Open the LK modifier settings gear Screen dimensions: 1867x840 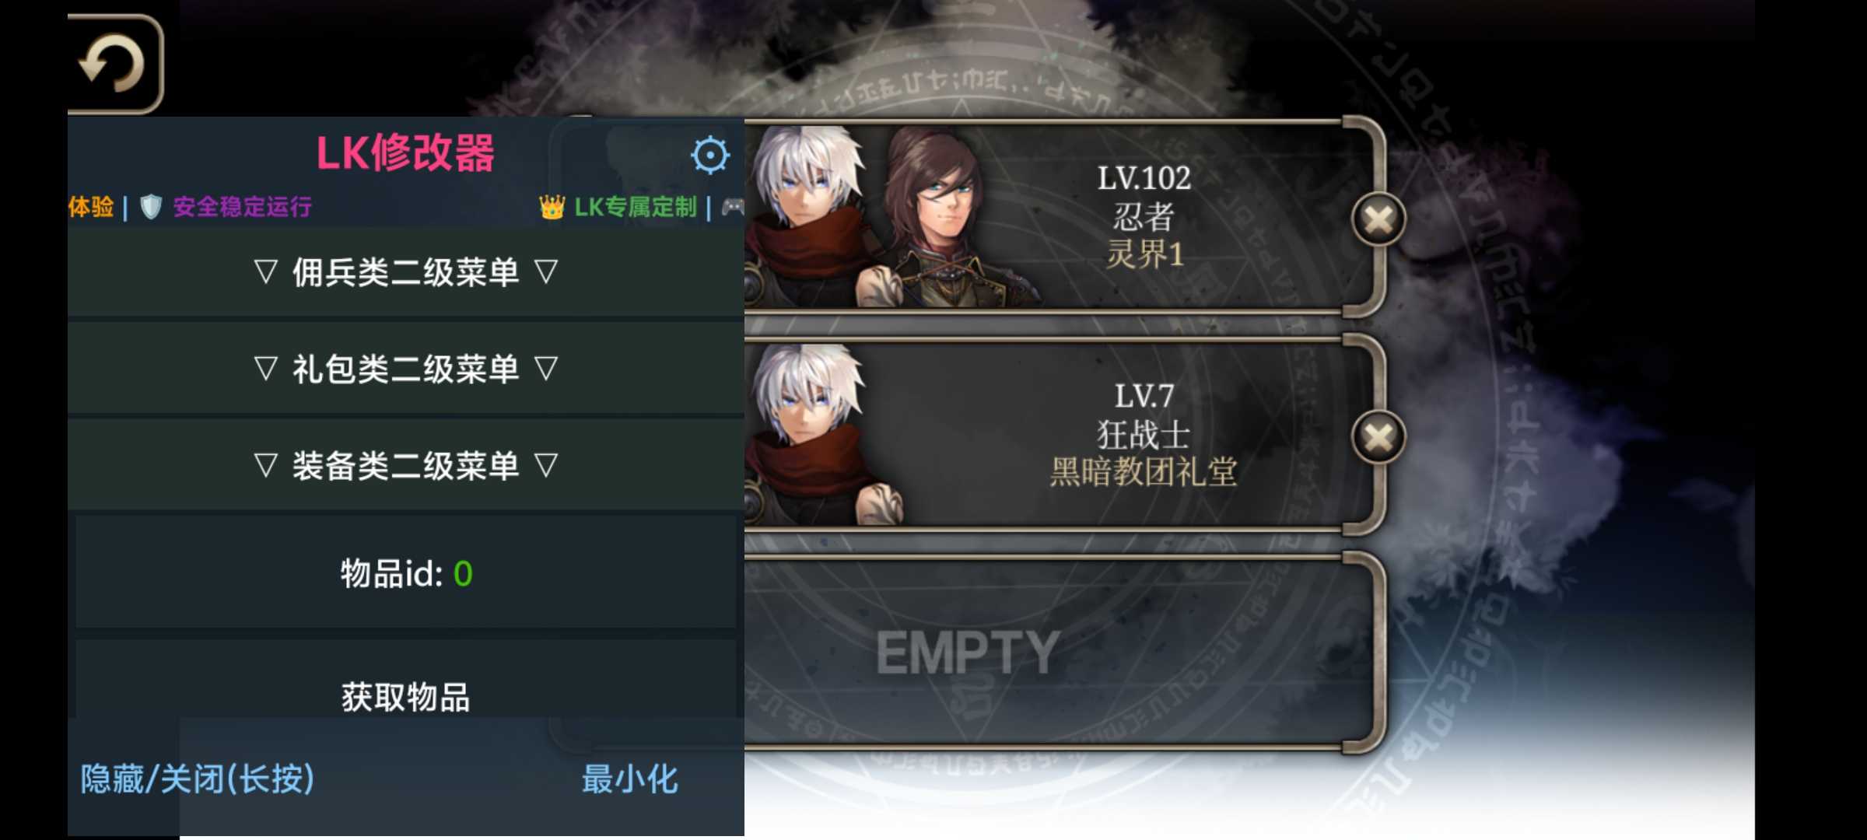point(709,155)
